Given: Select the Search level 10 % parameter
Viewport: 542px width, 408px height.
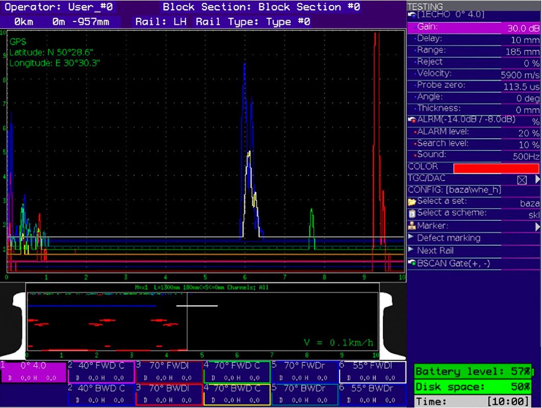Looking at the screenshot, I should click(474, 144).
